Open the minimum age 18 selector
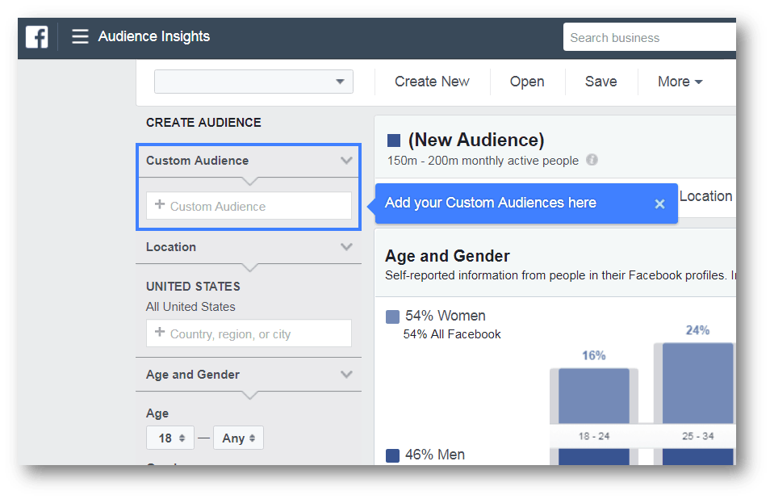This screenshot has height=499, width=770. [x=170, y=438]
